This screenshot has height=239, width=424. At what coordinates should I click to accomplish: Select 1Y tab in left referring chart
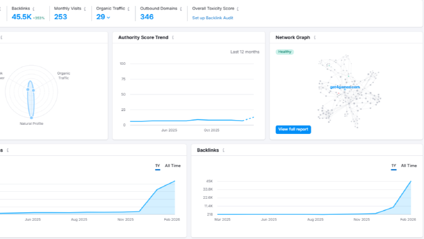[158, 166]
